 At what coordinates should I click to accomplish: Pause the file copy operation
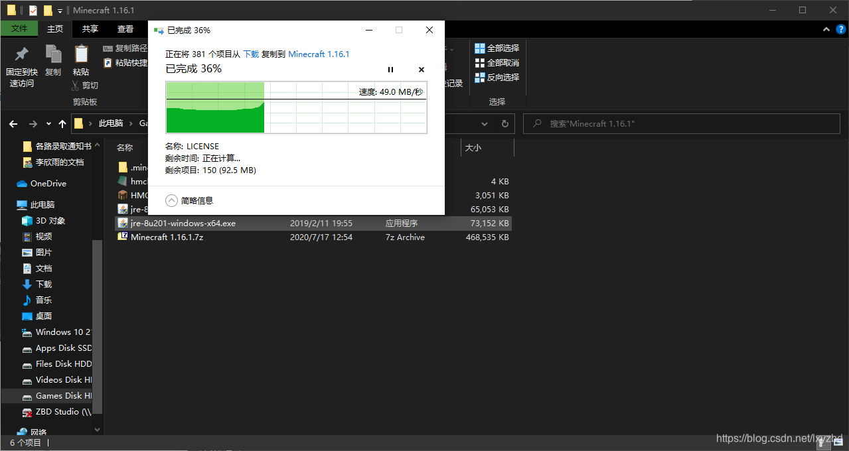point(390,70)
